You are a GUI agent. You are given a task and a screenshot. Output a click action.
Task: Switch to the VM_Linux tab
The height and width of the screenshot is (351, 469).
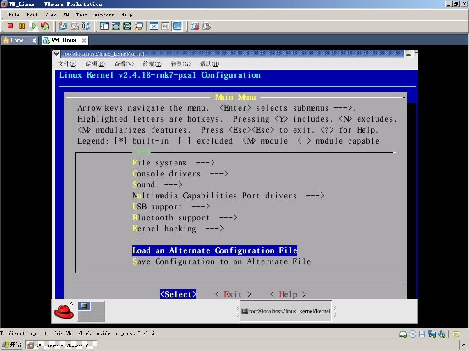pyautogui.click(x=64, y=40)
